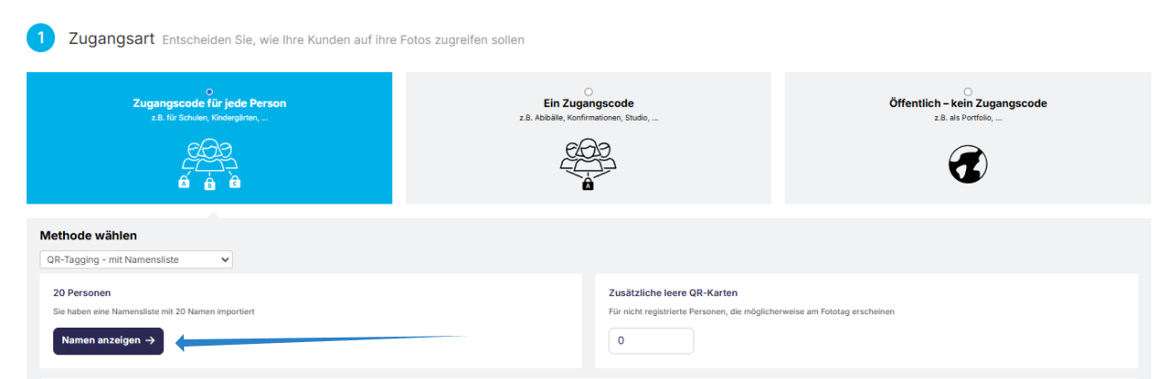Viewport: 1168px width, 379px height.
Task: Click the extra empty QR cards number field
Action: [x=651, y=341]
